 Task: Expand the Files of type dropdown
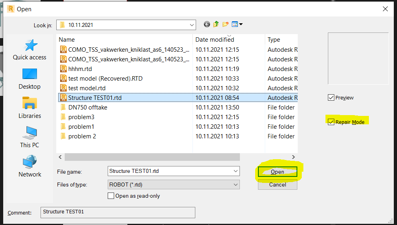click(x=235, y=184)
